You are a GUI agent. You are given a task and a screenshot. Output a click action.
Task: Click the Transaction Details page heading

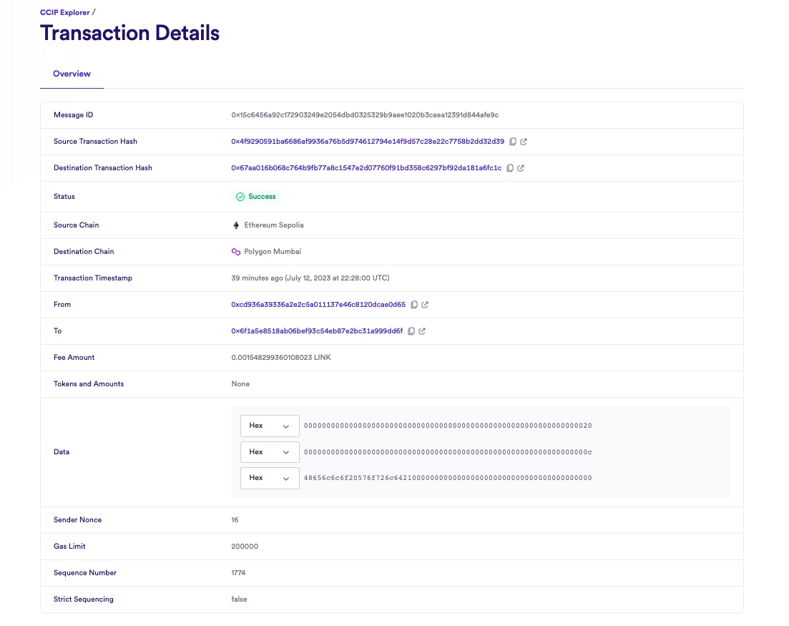click(x=129, y=33)
